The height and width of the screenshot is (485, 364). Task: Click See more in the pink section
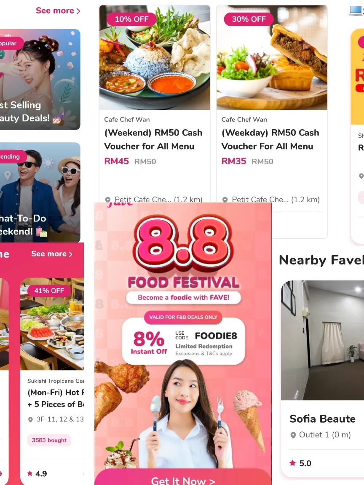click(52, 254)
